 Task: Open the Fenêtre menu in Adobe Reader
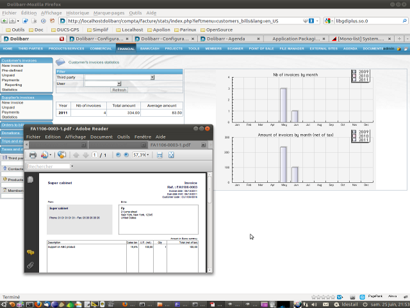pyautogui.click(x=143, y=137)
